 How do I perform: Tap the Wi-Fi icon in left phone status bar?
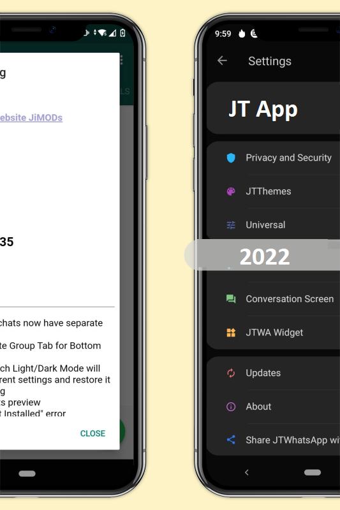102,33
